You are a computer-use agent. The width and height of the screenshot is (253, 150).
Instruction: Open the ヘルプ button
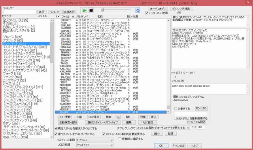(194, 146)
